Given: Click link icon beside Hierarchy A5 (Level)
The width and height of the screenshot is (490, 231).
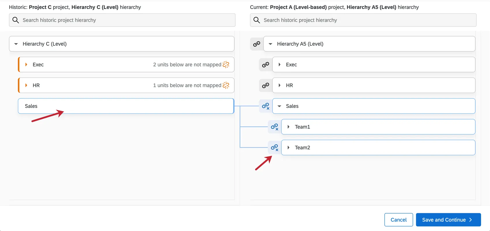Looking at the screenshot, I should 257,44.
